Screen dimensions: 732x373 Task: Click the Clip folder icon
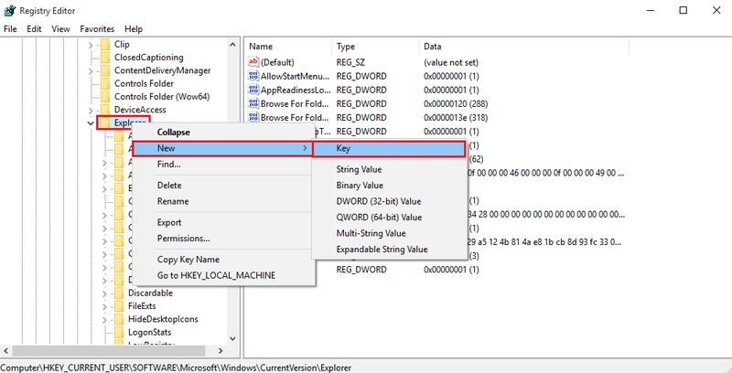(x=105, y=44)
